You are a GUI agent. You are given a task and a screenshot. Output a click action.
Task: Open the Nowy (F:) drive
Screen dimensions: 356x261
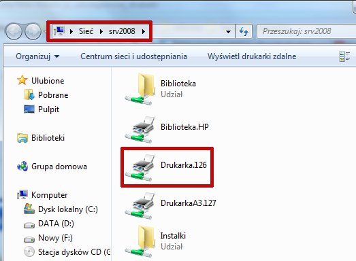pos(55,238)
